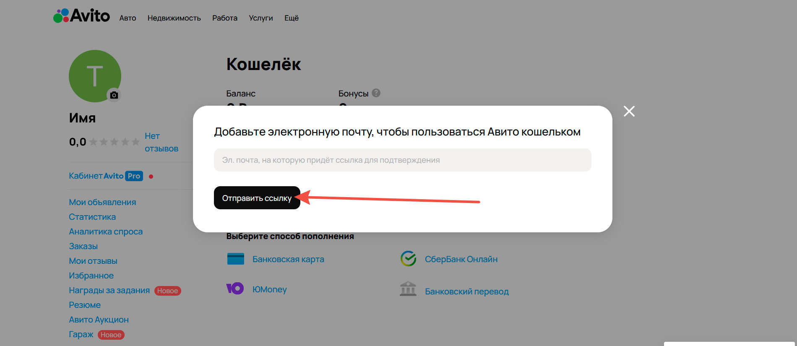This screenshot has height=346, width=797.
Task: Open Избранное
Action: coord(91,276)
